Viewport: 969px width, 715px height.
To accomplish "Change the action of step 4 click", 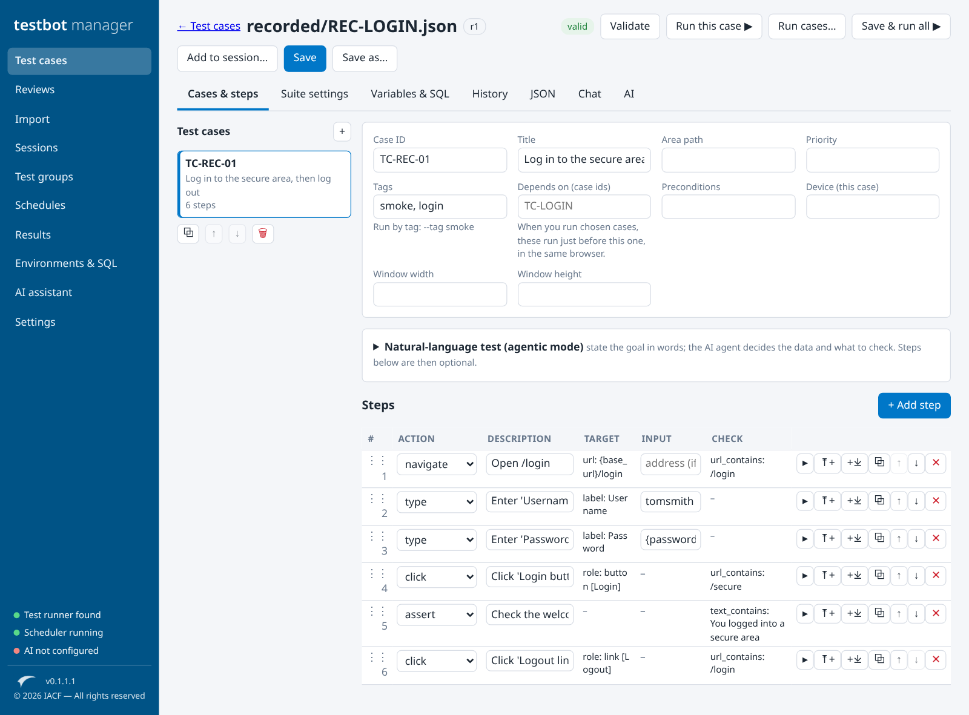I will [x=437, y=577].
